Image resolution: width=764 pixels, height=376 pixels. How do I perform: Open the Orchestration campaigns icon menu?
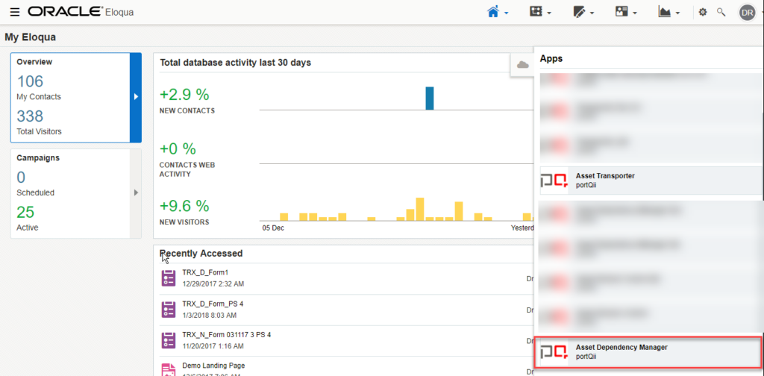[x=536, y=12]
